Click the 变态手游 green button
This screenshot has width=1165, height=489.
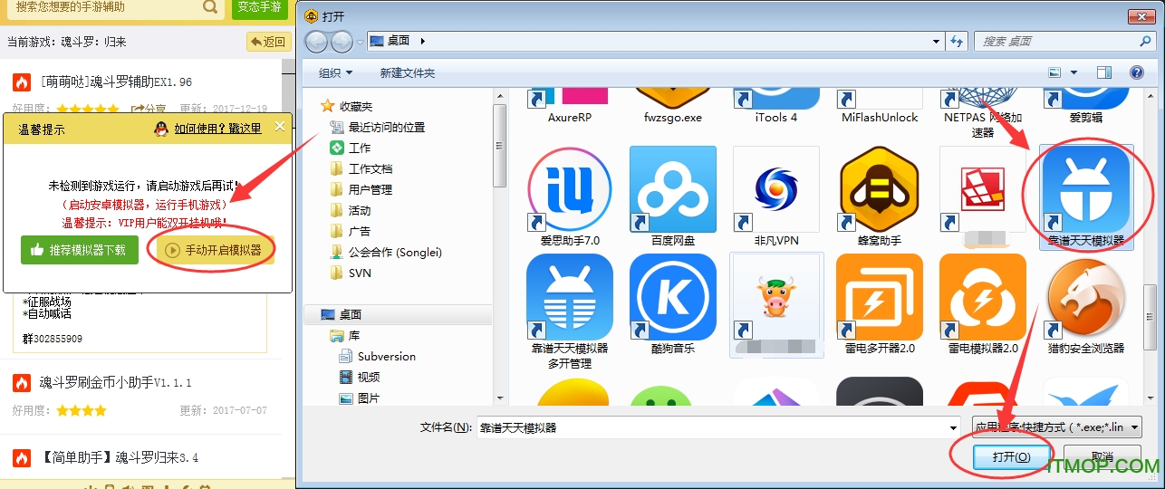258,7
